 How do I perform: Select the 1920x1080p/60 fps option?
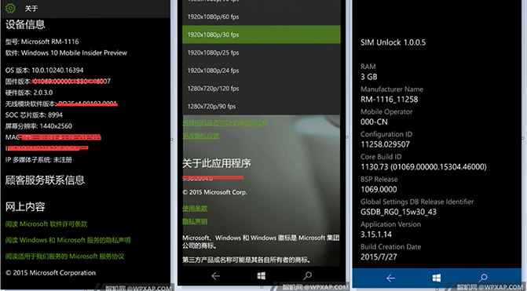tap(262, 16)
